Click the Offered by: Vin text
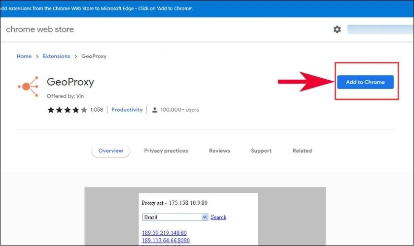This screenshot has width=414, height=246. point(65,96)
